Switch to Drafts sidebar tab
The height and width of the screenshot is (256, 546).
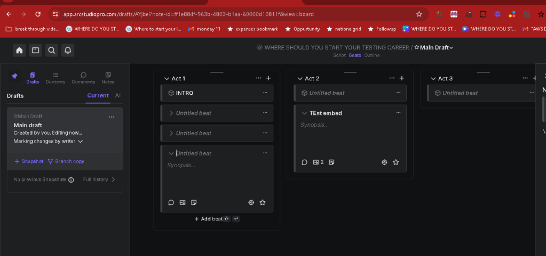click(x=33, y=78)
